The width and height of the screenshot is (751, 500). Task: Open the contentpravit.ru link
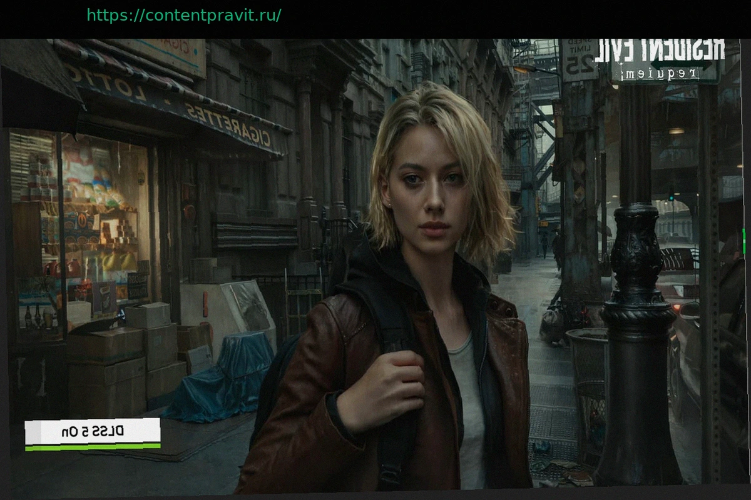point(183,16)
